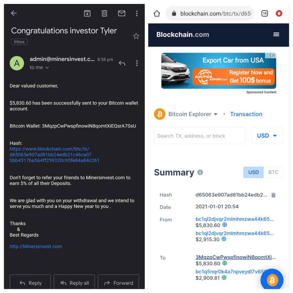The width and height of the screenshot is (293, 293).
Task: Delete the email using the trash icon
Action: pos(104,13)
